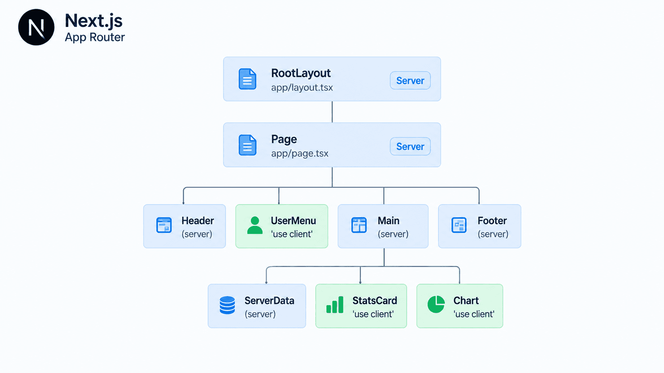Select the 'RootLayout' title text
This screenshot has width=664, height=373.
301,73
